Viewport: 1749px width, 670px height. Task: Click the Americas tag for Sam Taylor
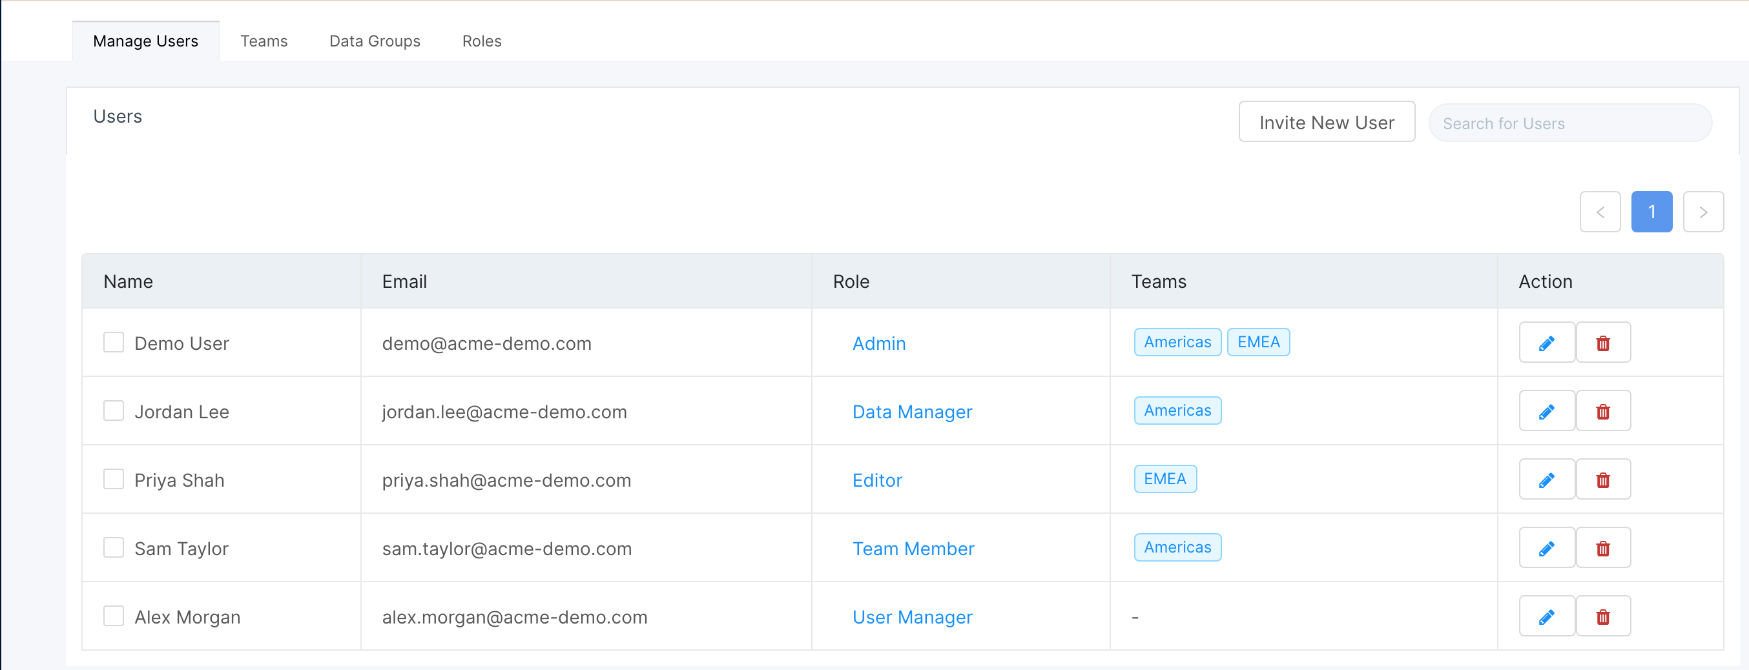tap(1178, 547)
